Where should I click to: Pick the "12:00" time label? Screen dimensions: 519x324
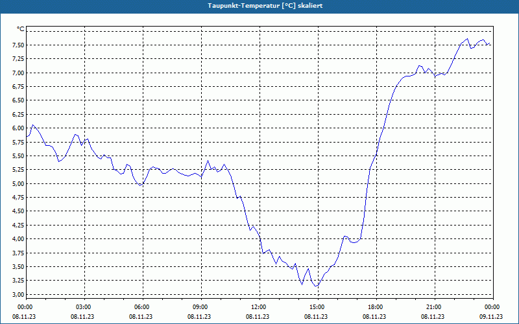tap(258, 307)
